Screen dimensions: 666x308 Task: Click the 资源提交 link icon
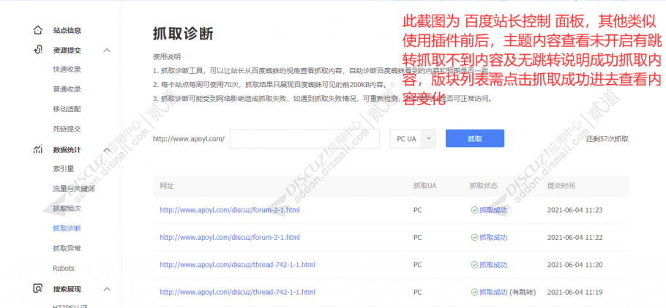38,50
